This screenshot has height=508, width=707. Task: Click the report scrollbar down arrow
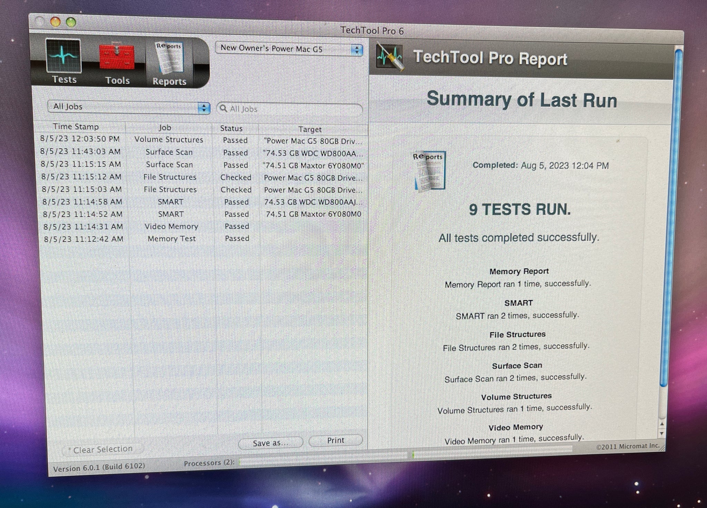[x=661, y=433]
